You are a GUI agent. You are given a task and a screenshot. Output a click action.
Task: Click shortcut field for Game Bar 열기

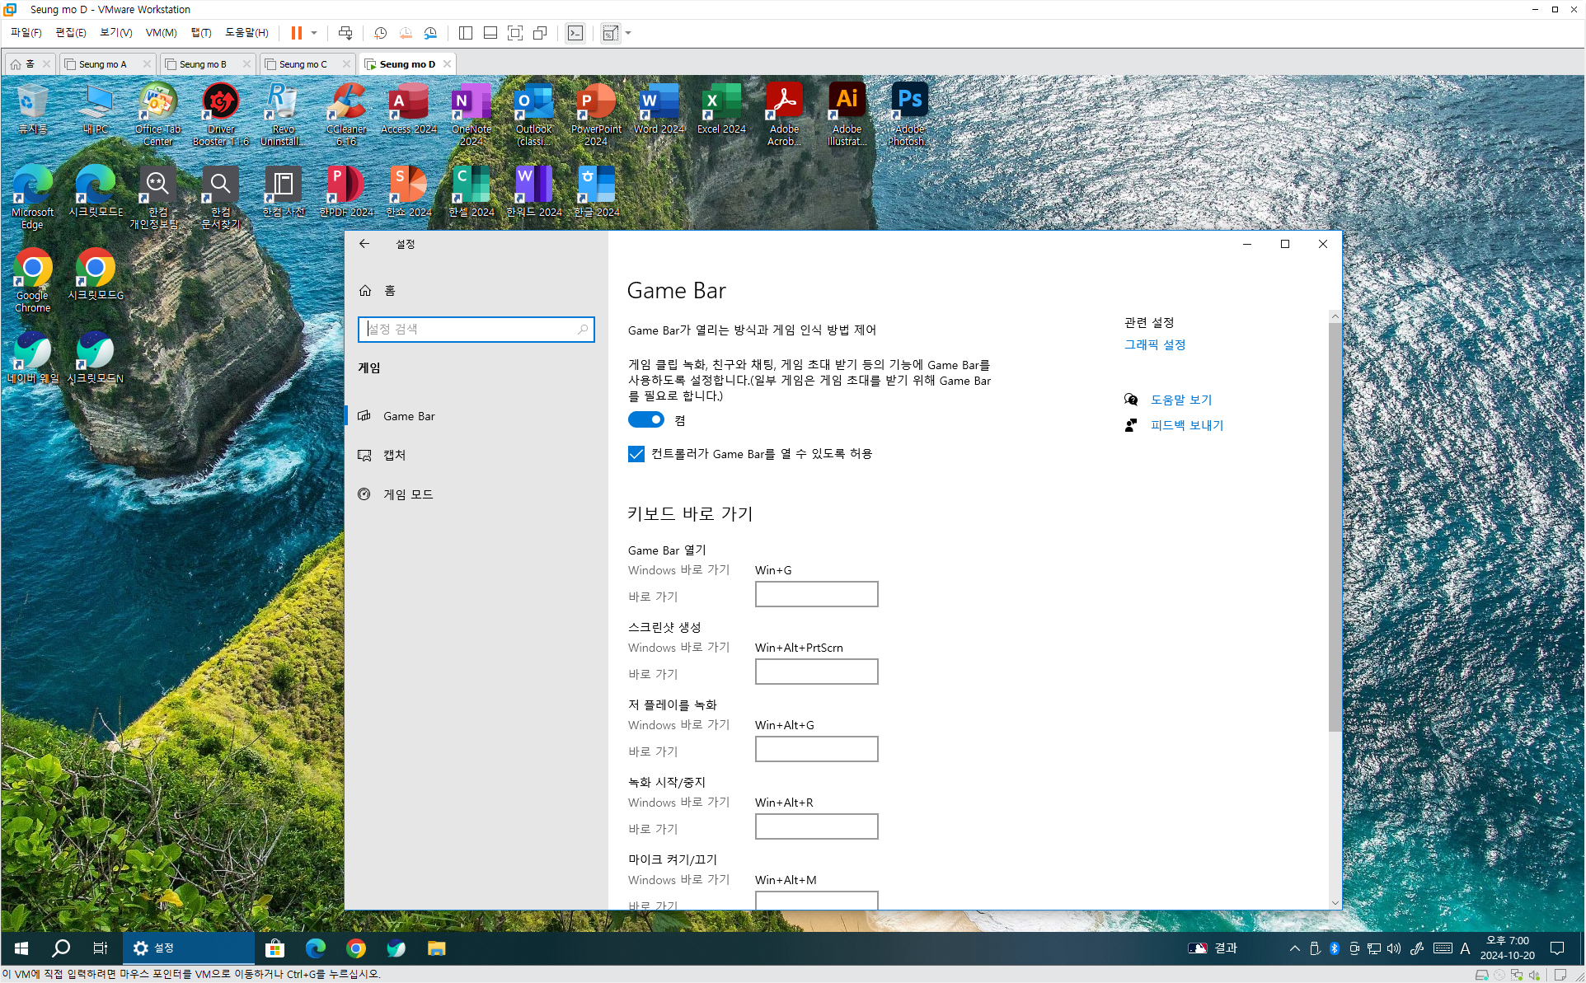point(816,594)
